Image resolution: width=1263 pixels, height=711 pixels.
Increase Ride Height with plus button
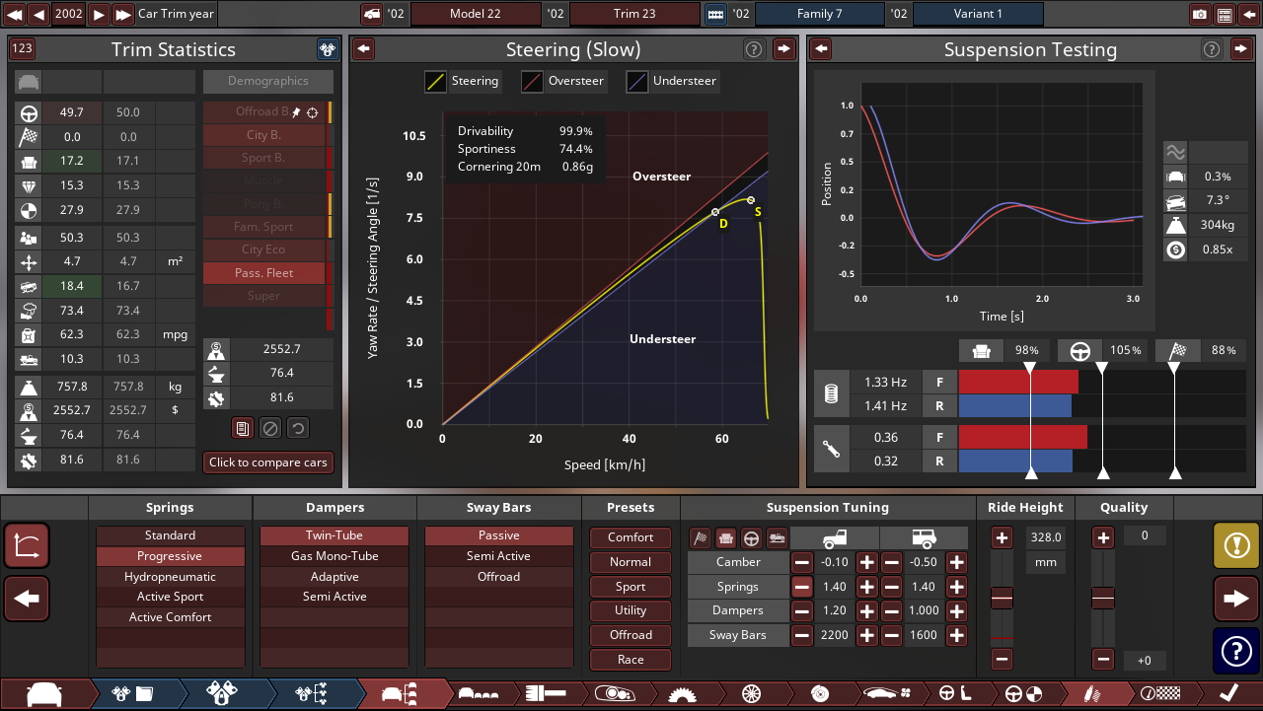(1002, 537)
